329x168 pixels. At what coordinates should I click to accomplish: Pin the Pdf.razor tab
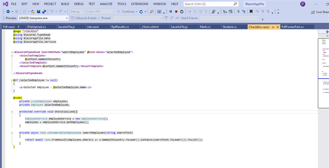pyautogui.click(x=19, y=27)
